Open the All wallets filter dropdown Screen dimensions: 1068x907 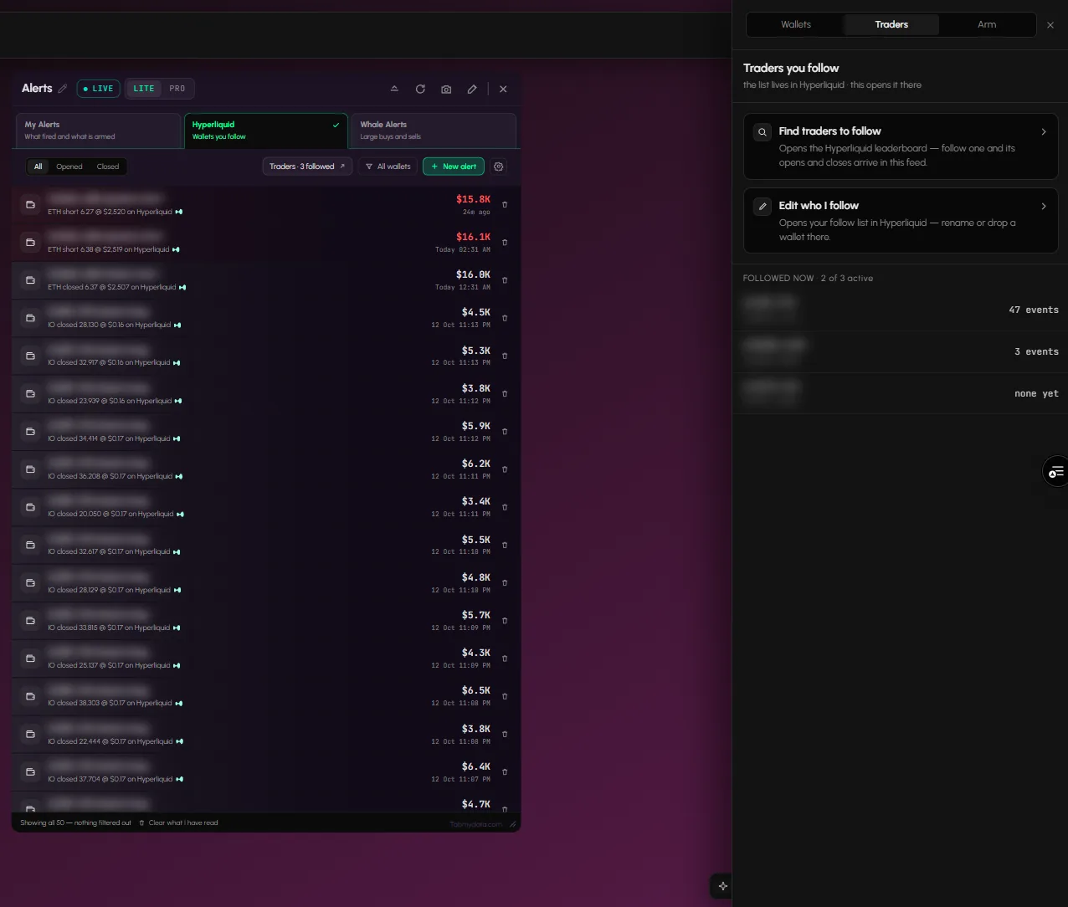coord(388,167)
